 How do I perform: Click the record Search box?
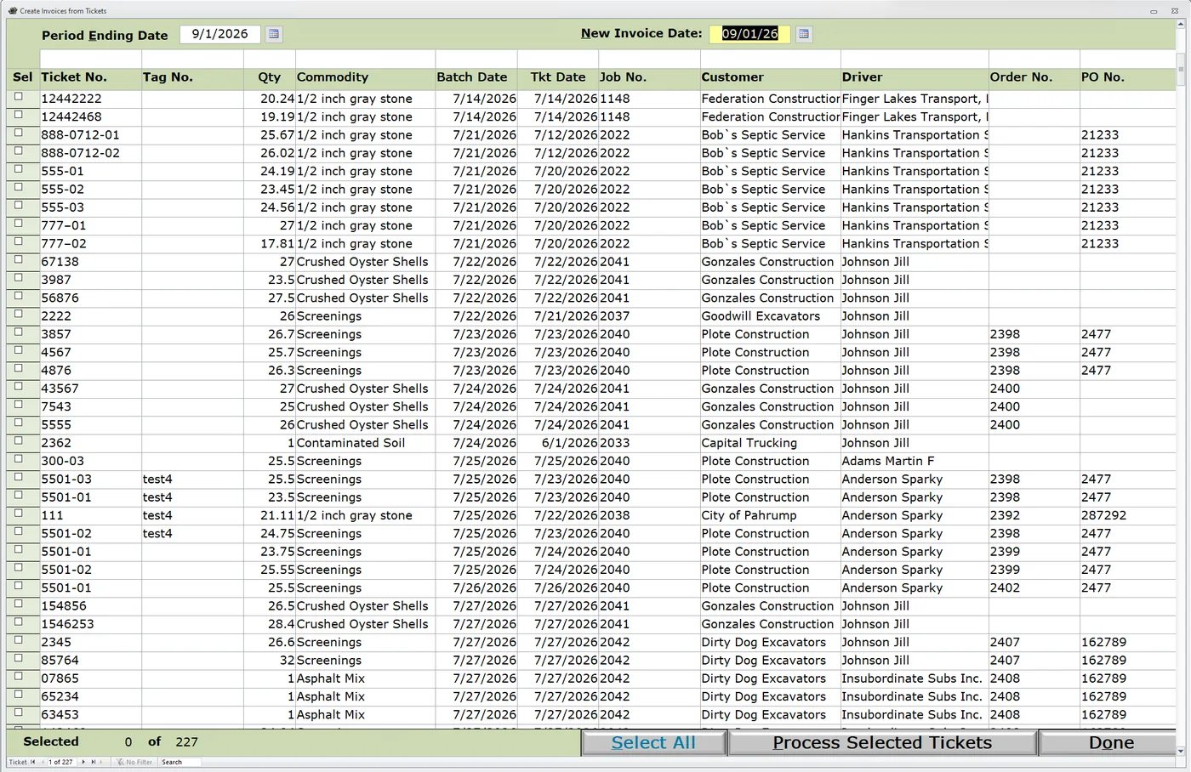pyautogui.click(x=180, y=762)
